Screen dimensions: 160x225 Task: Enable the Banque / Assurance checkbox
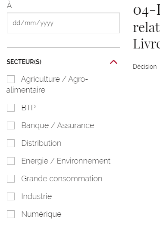tap(11, 125)
